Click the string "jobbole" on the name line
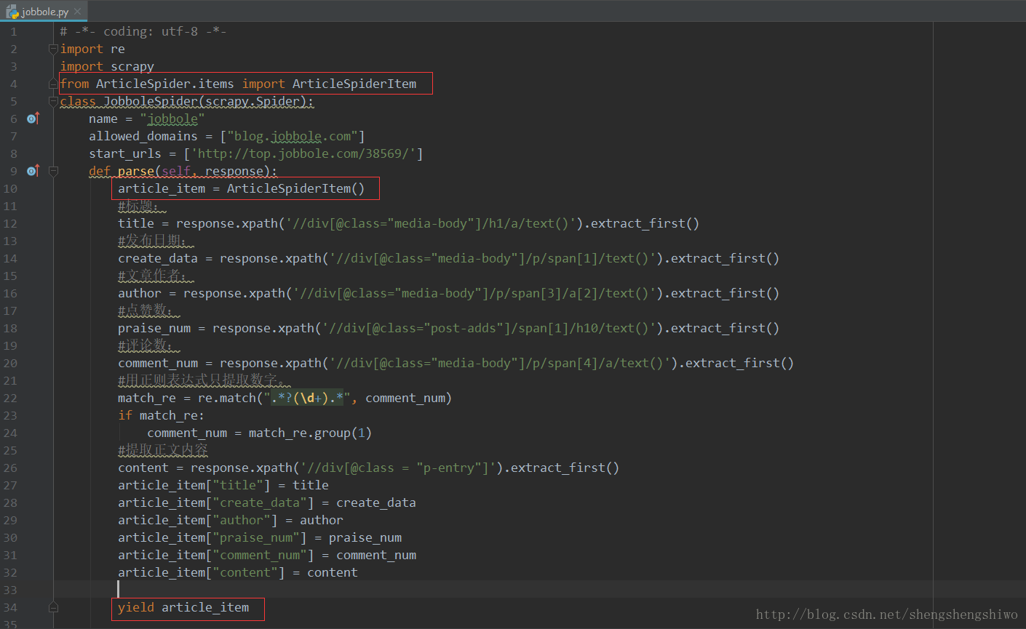This screenshot has height=629, width=1026. pos(172,119)
